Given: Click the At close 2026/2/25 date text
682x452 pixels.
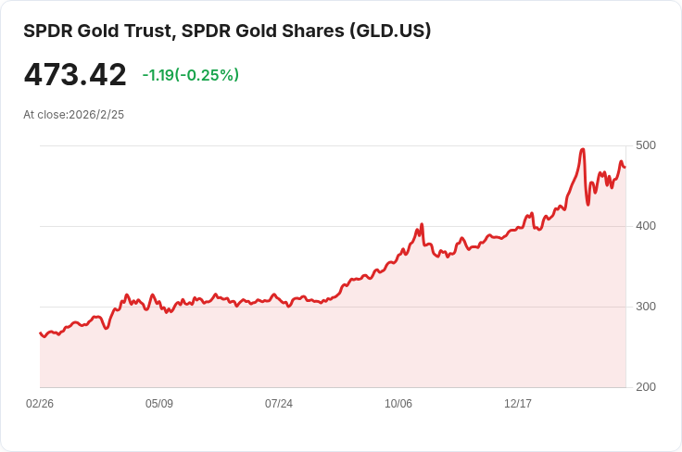Looking at the screenshot, I should [x=73, y=115].
